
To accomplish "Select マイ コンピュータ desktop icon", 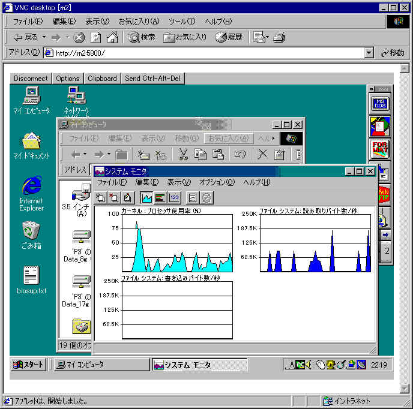I will 32,101.
